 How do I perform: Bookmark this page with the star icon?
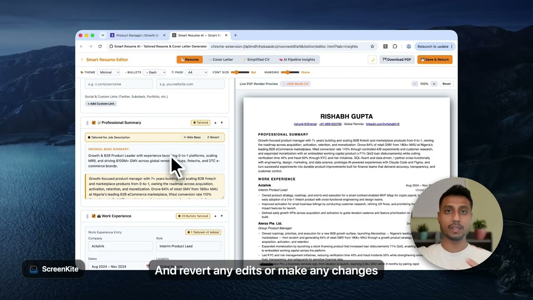(x=372, y=46)
